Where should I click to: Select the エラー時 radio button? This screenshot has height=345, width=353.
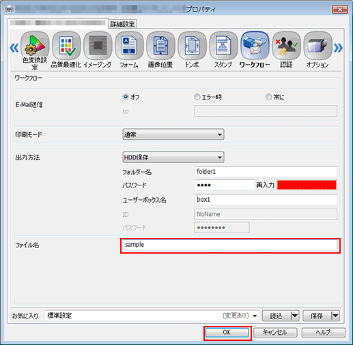tap(197, 97)
